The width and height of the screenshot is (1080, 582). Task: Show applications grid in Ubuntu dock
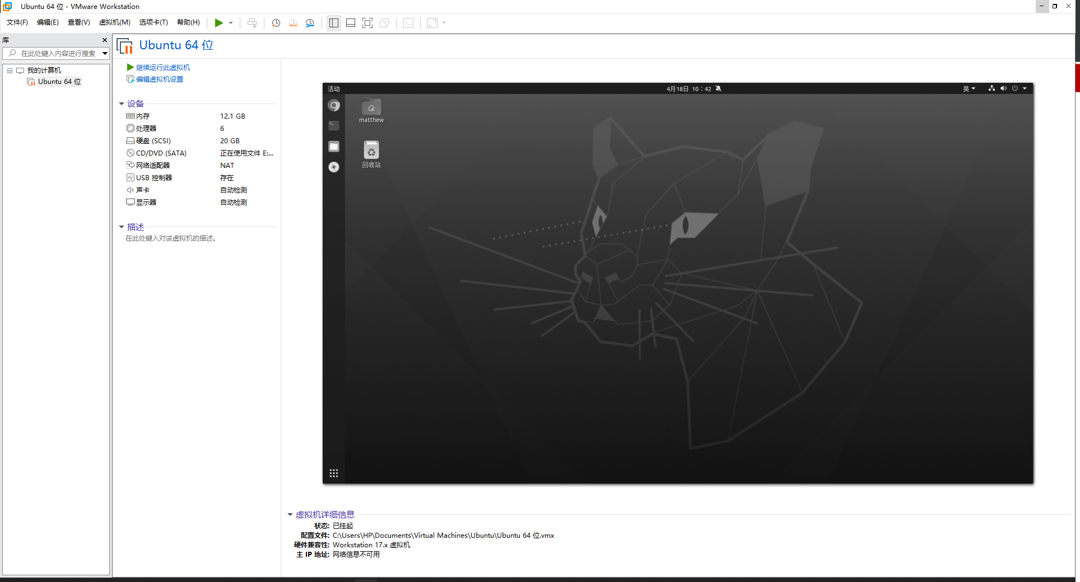click(x=334, y=473)
